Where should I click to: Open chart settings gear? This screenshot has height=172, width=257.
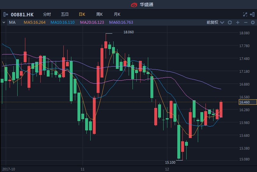tap(253, 22)
